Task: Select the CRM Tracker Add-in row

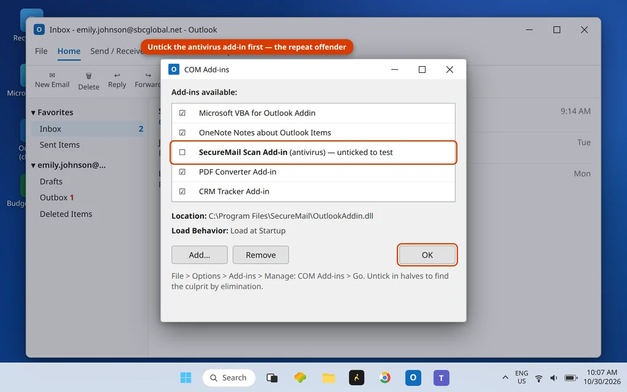Action: [x=313, y=192]
